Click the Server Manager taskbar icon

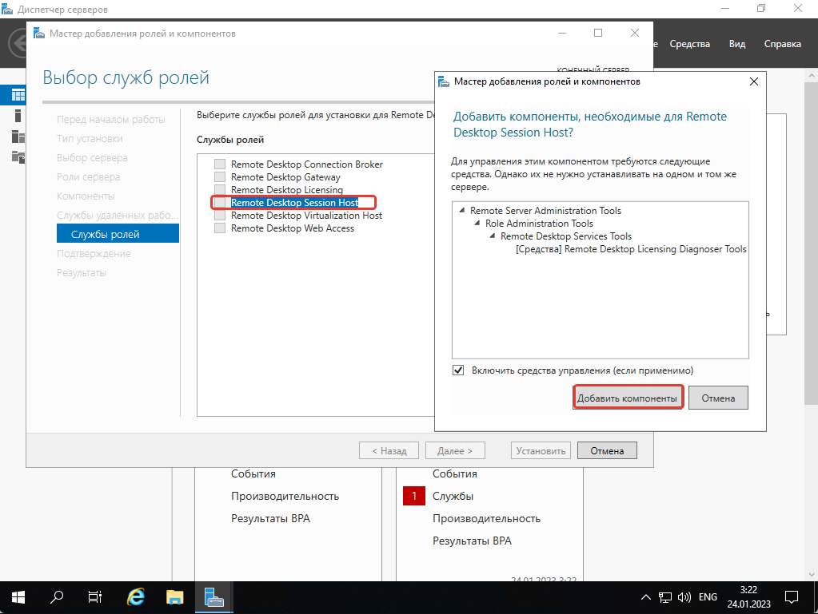(213, 596)
